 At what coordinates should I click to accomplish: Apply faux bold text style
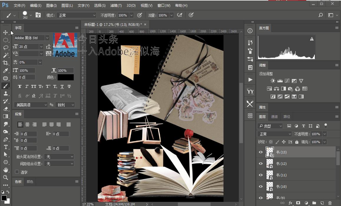pos(20,87)
